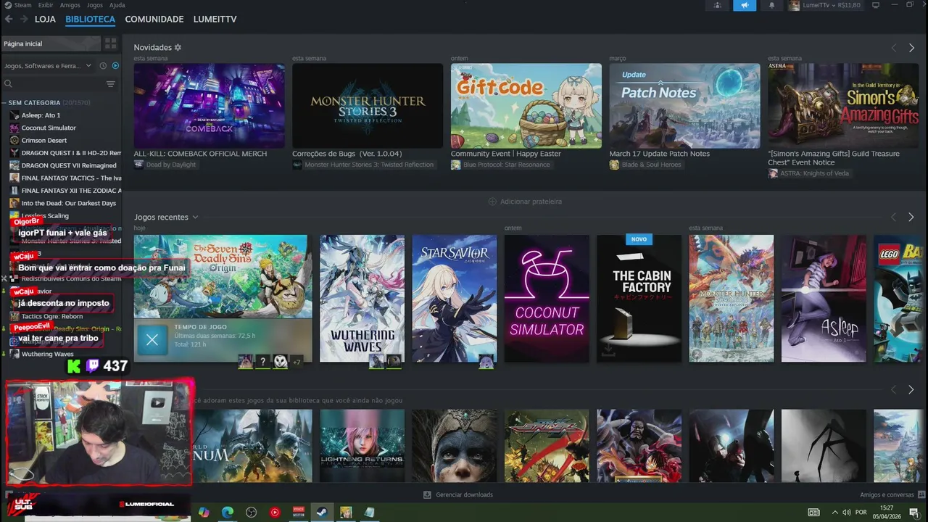928x522 pixels.
Task: Open the Amigos menu
Action: coord(70,5)
